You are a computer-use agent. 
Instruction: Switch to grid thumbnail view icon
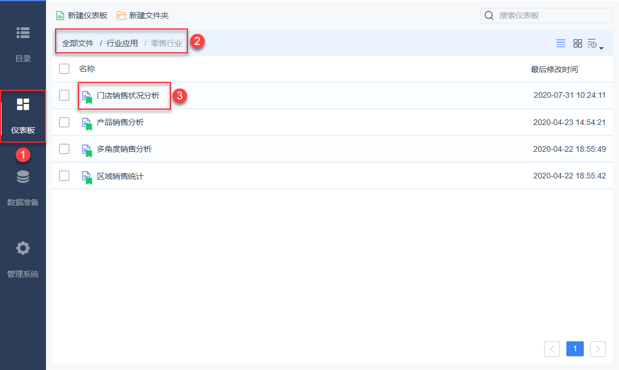(x=578, y=43)
